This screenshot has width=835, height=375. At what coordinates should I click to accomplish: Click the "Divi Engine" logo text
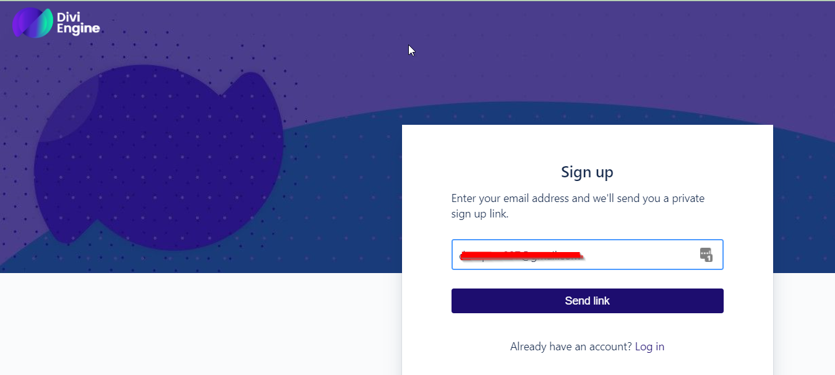pos(78,23)
